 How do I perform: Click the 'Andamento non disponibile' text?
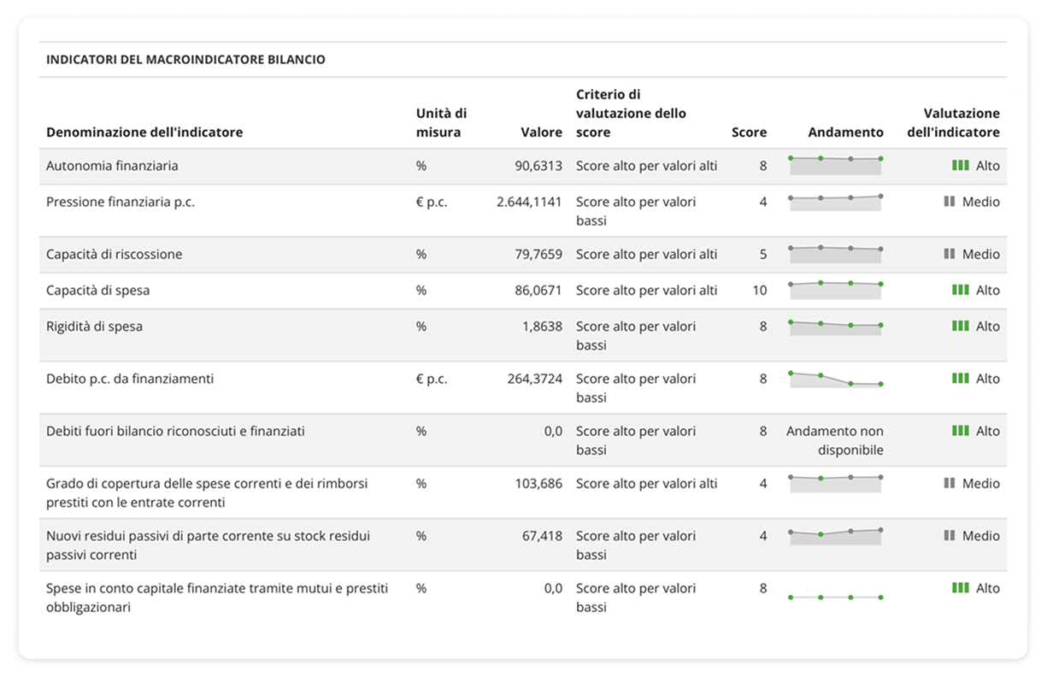(x=835, y=440)
